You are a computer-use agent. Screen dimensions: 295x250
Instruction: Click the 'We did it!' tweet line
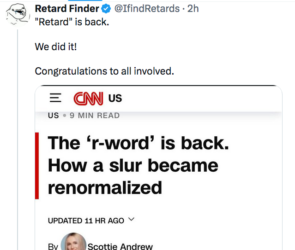point(56,47)
